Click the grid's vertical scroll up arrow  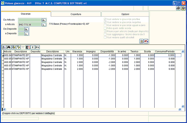[x=183, y=52]
